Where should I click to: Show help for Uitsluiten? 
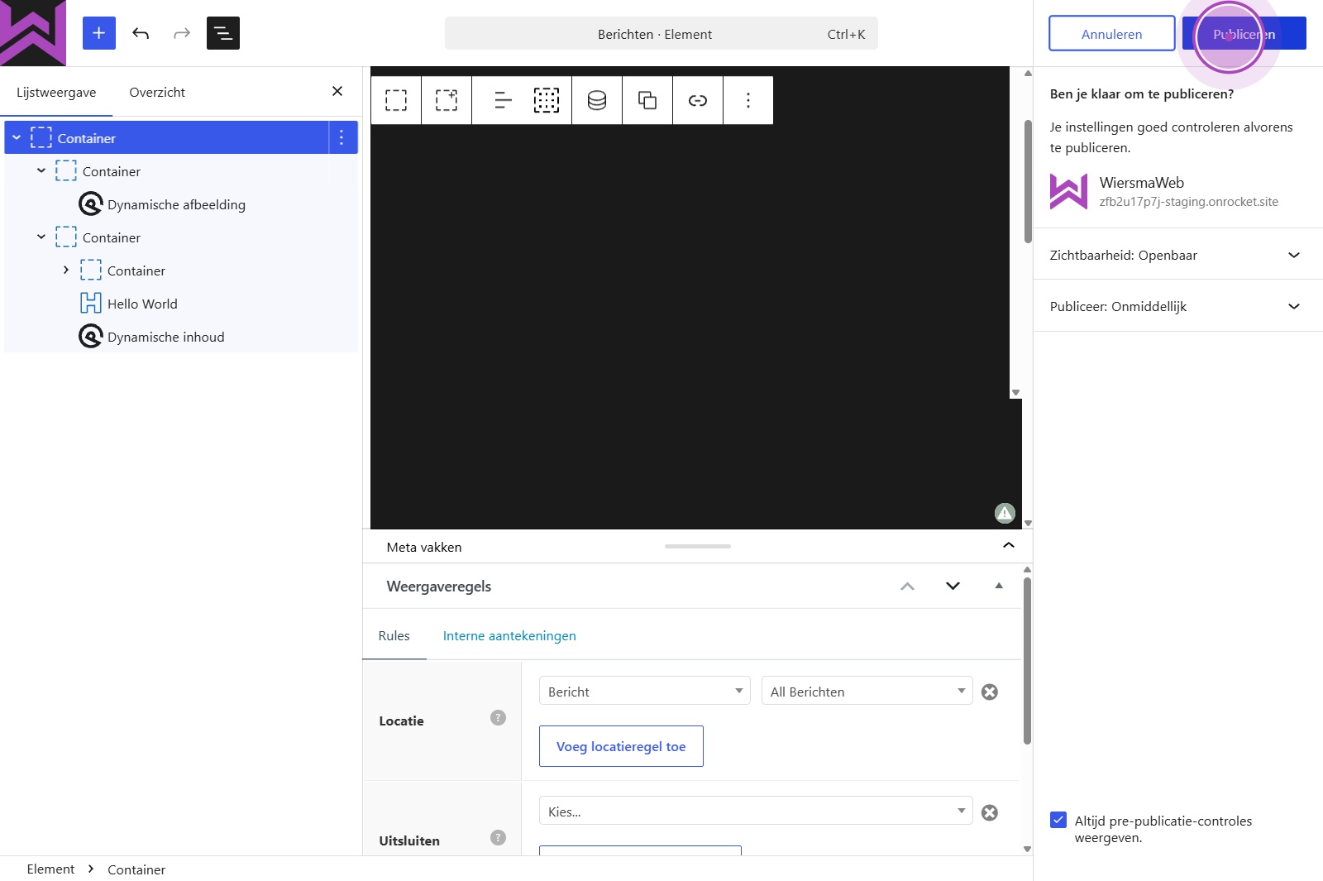(x=498, y=837)
